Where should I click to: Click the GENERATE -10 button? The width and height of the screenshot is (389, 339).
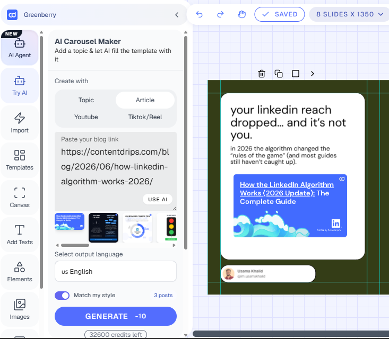tap(116, 316)
